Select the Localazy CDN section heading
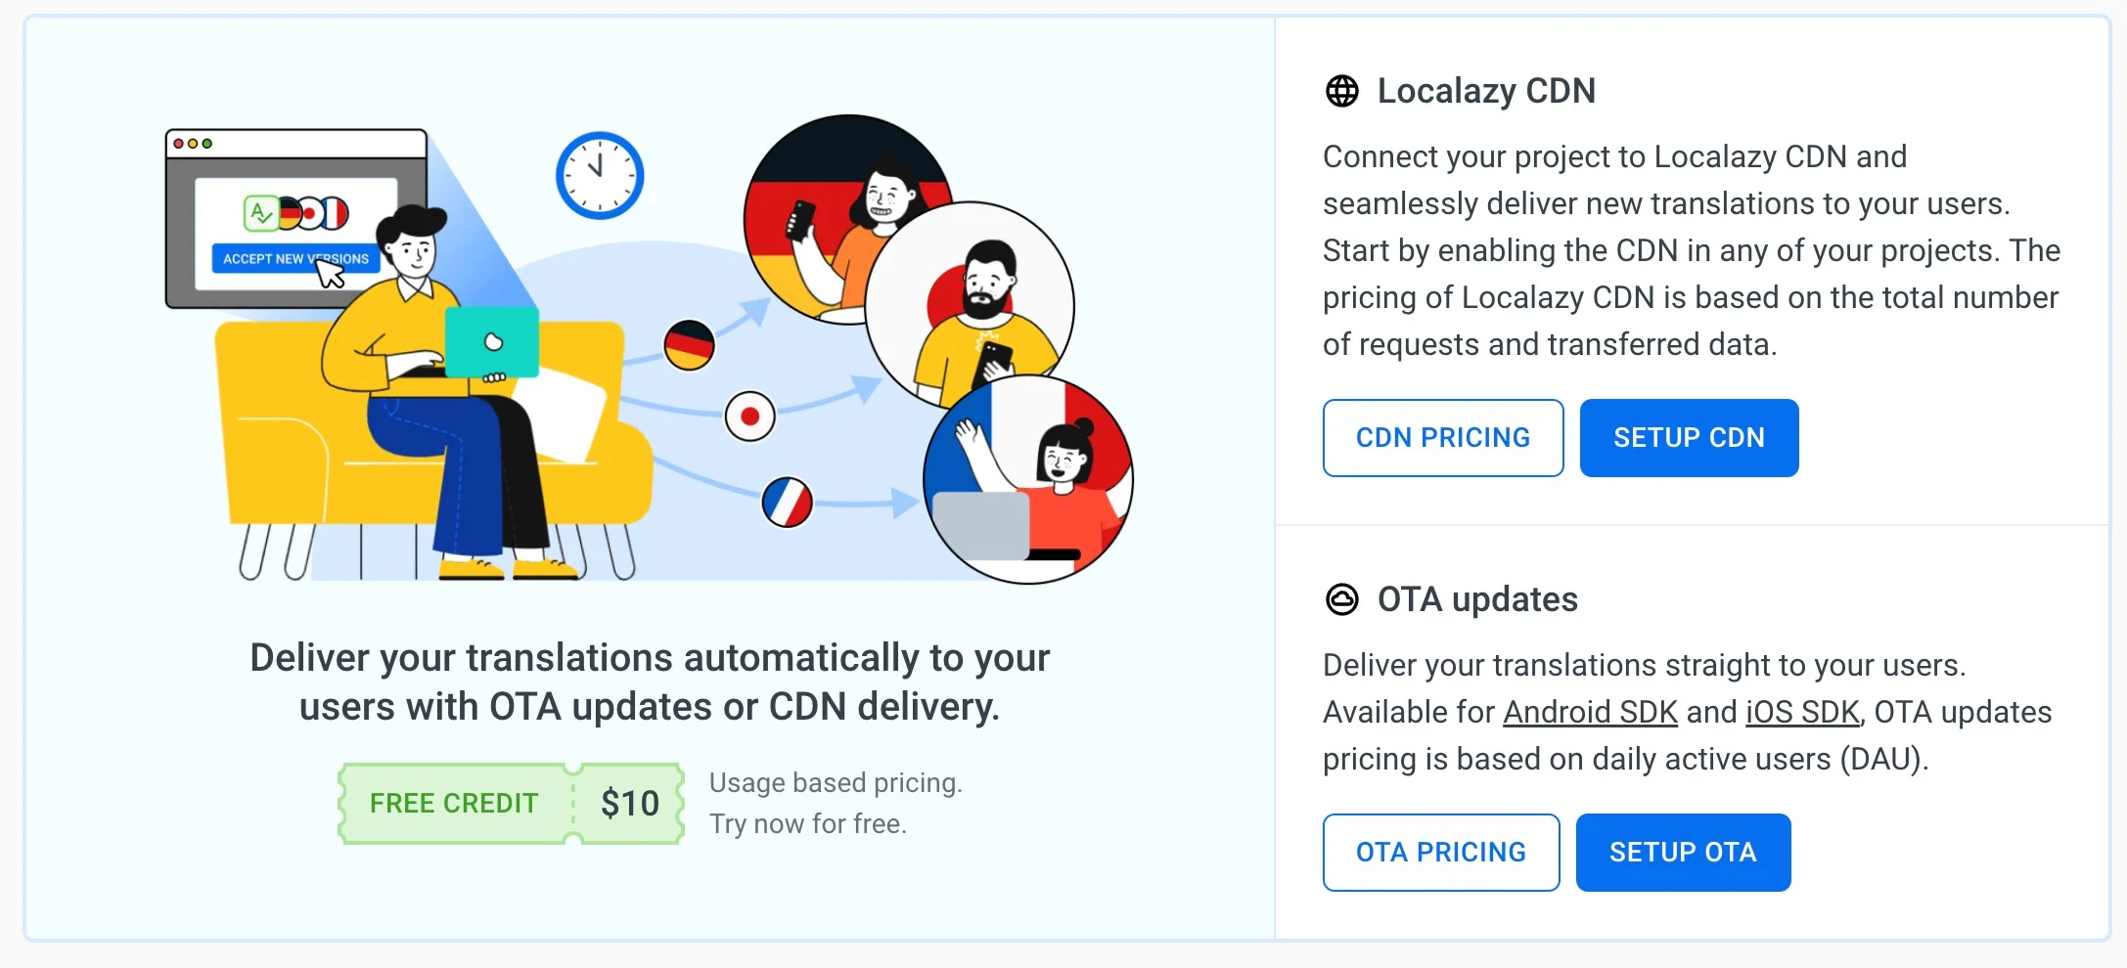This screenshot has width=2127, height=968. point(1486,91)
